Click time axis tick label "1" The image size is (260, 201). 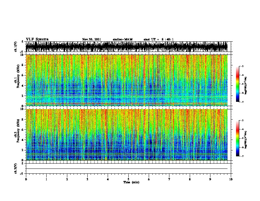pyautogui.click(x=47, y=179)
